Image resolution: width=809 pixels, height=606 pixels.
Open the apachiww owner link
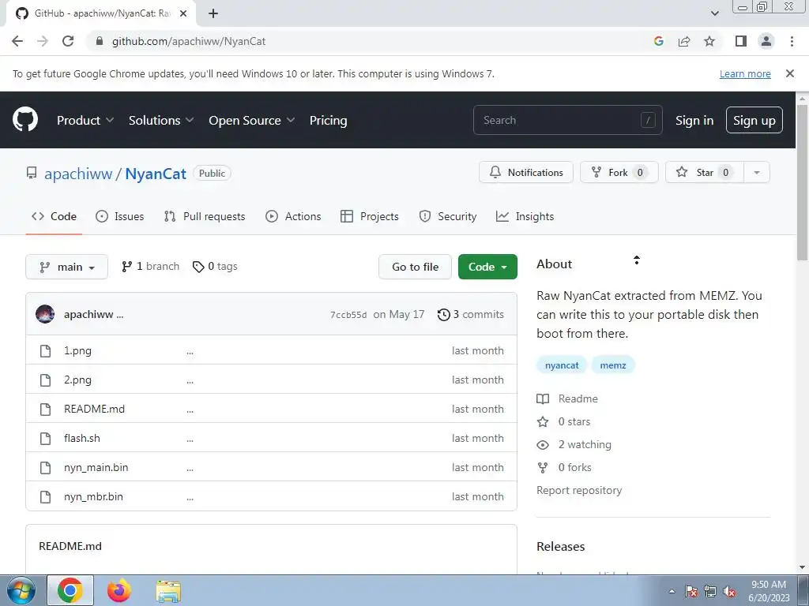point(78,174)
